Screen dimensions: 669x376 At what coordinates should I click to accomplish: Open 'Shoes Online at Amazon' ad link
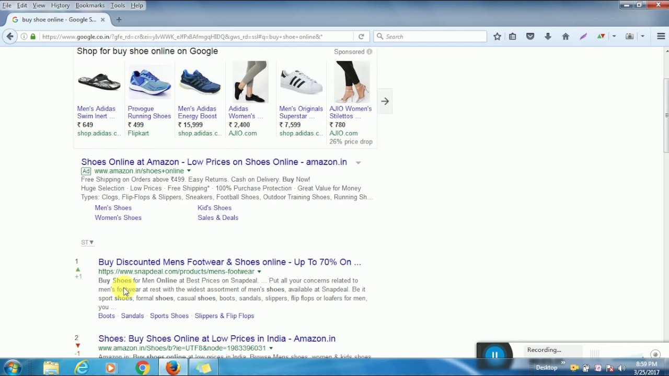[214, 162]
